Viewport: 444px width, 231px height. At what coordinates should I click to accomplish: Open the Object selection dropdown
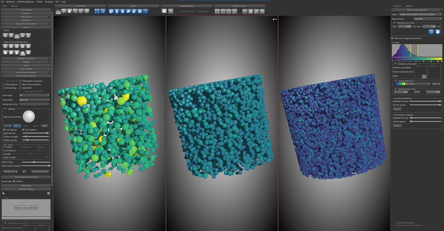pyautogui.click(x=420, y=14)
